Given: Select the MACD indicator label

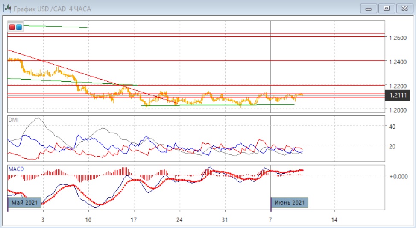Looking at the screenshot, I should (16, 169).
